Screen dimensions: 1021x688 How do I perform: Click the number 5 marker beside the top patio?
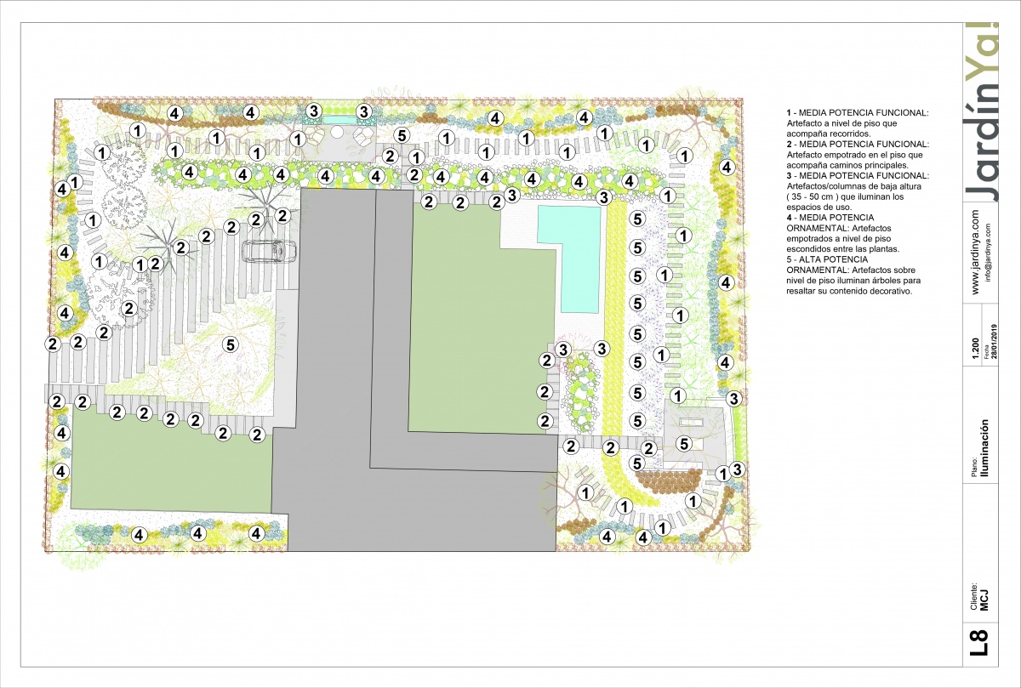(x=402, y=135)
